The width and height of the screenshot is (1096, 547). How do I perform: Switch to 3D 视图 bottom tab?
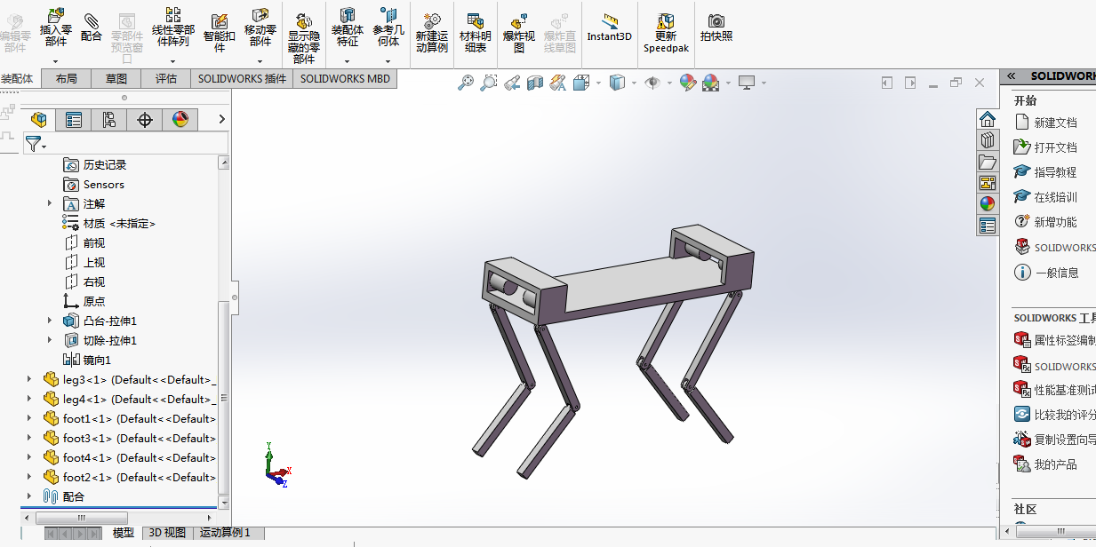(167, 533)
